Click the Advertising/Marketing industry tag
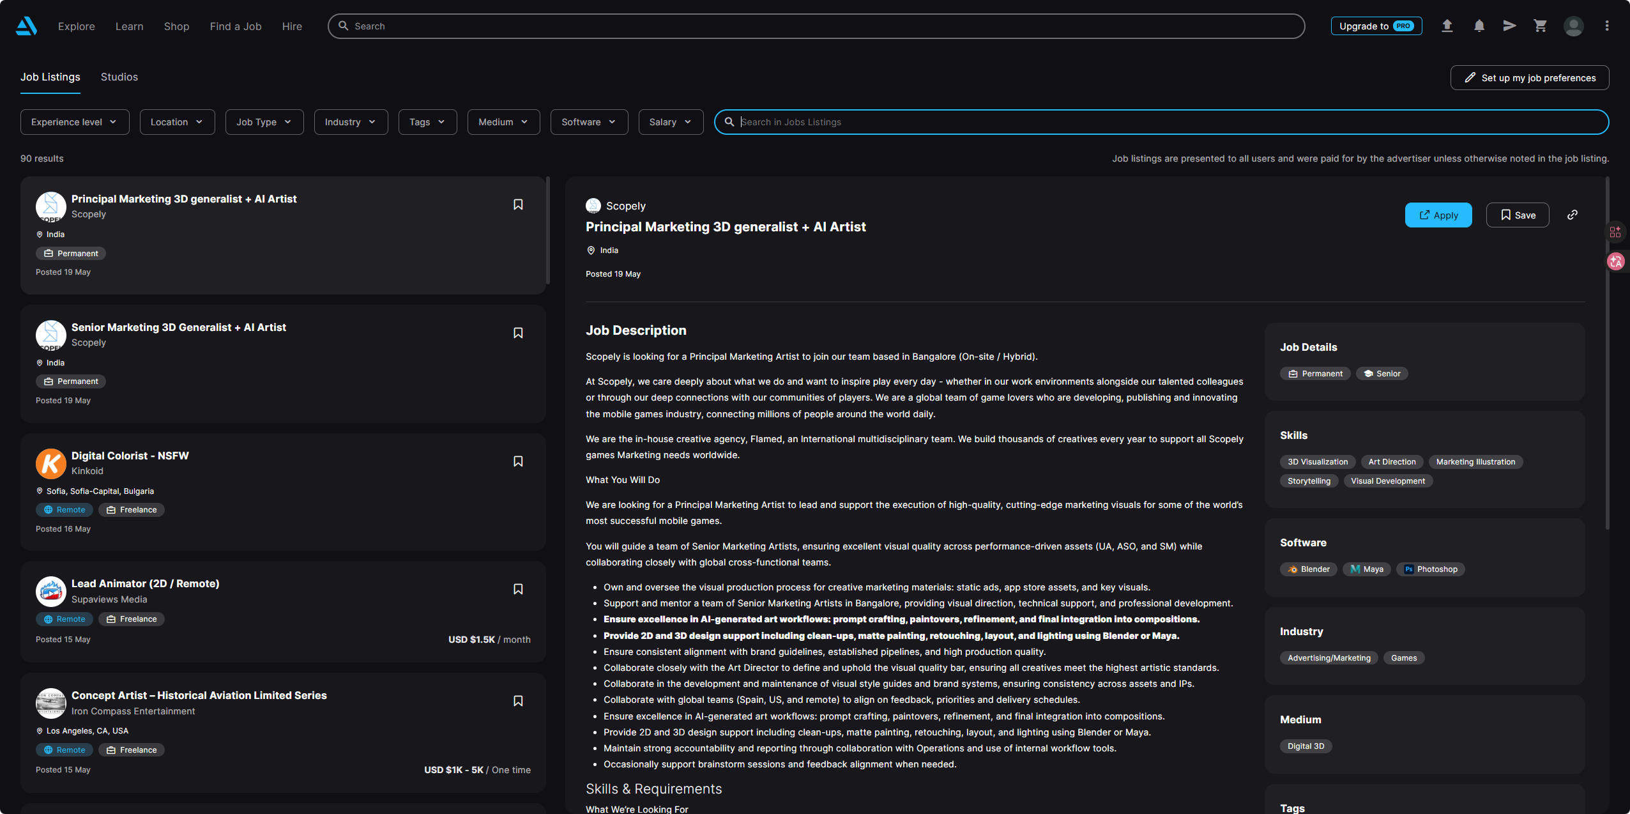 1329,658
